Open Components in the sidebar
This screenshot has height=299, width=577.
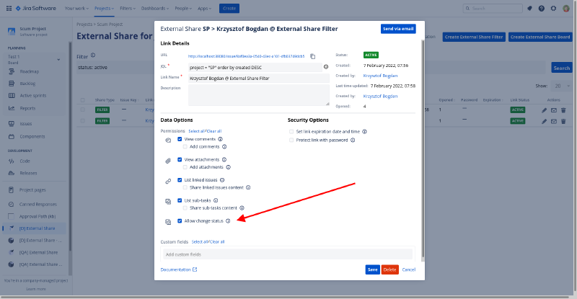click(34, 136)
